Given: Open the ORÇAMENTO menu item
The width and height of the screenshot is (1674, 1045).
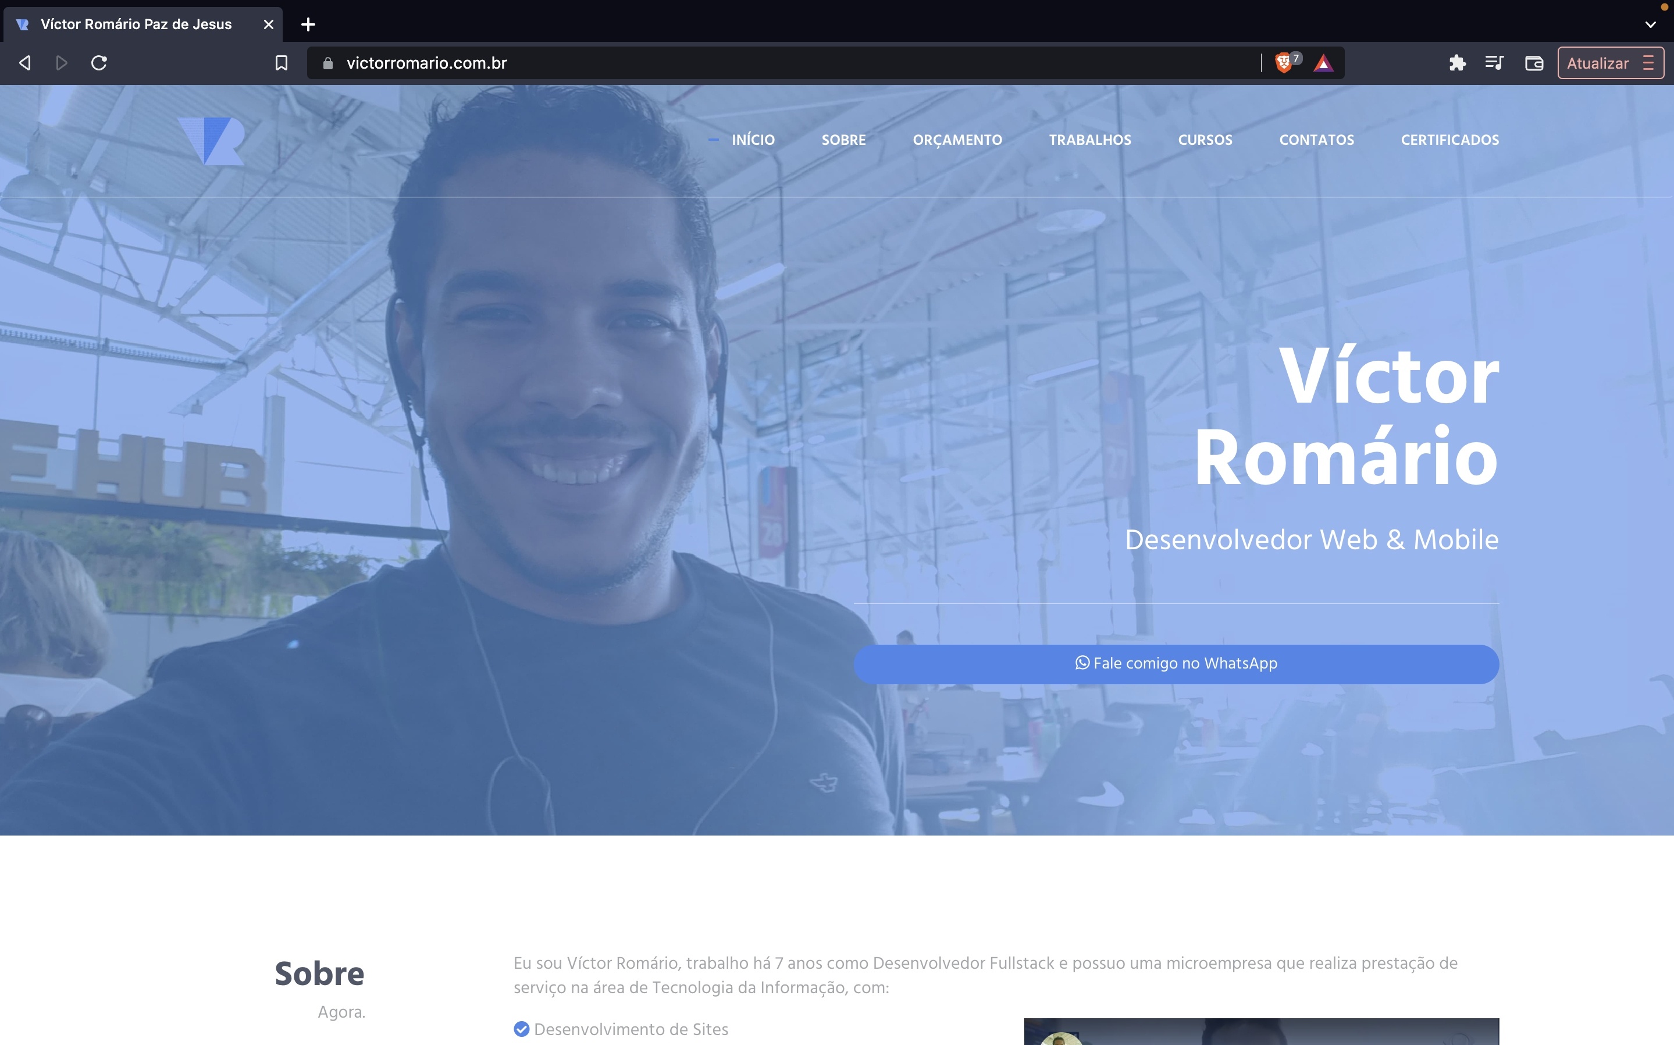Looking at the screenshot, I should (957, 140).
